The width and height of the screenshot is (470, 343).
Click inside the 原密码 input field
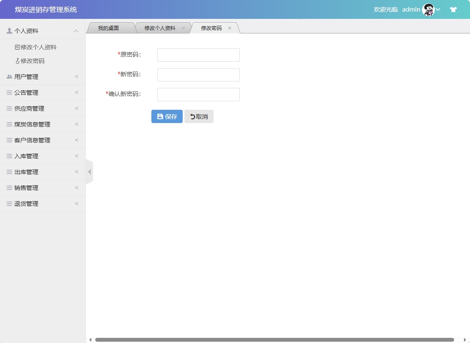pos(198,55)
